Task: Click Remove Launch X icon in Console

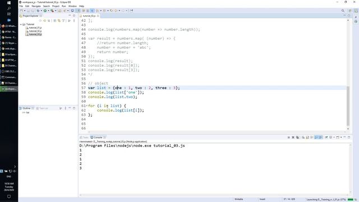Action: click(x=293, y=137)
